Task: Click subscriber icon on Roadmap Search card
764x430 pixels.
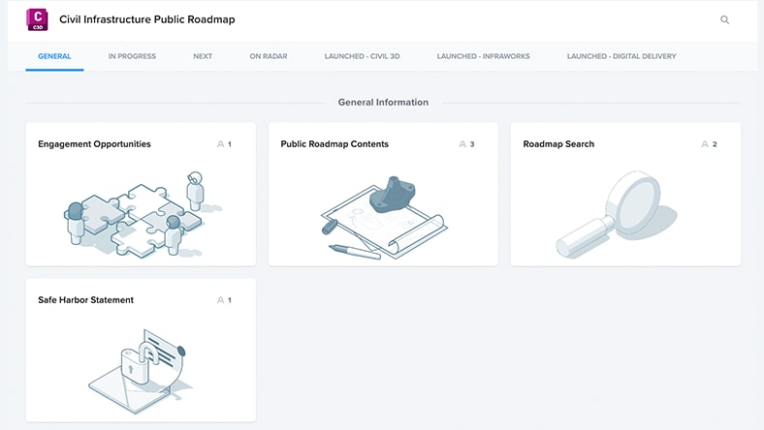Action: pos(706,144)
